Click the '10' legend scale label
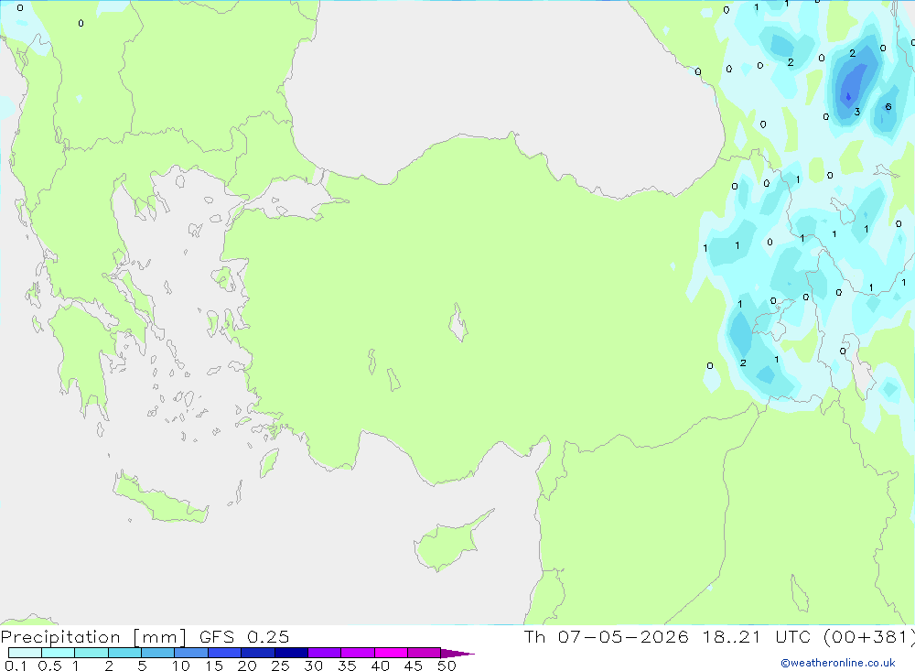The image size is (915, 671). click(x=181, y=666)
